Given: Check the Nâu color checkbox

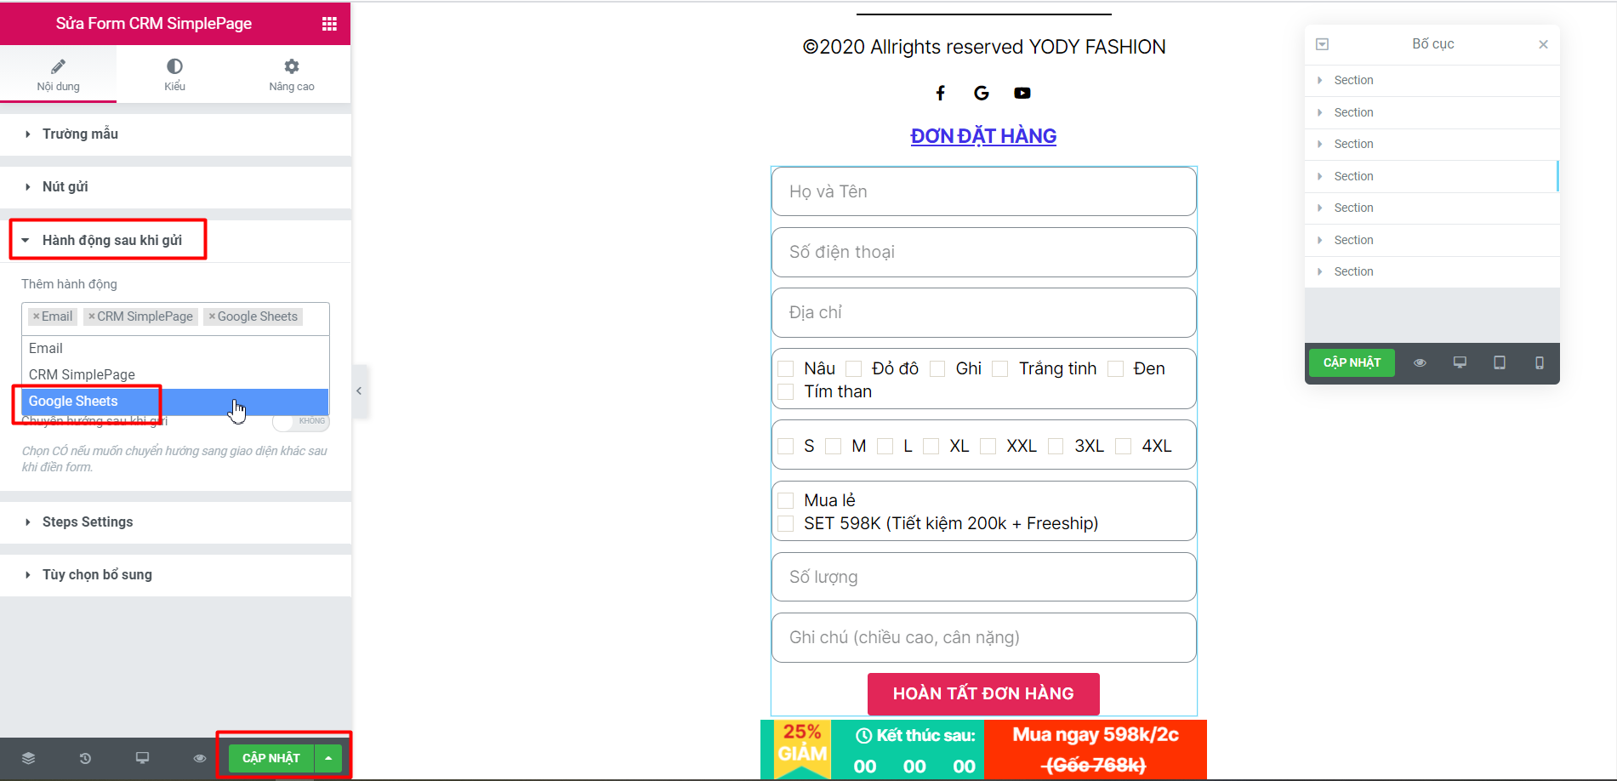Looking at the screenshot, I should [x=786, y=369].
